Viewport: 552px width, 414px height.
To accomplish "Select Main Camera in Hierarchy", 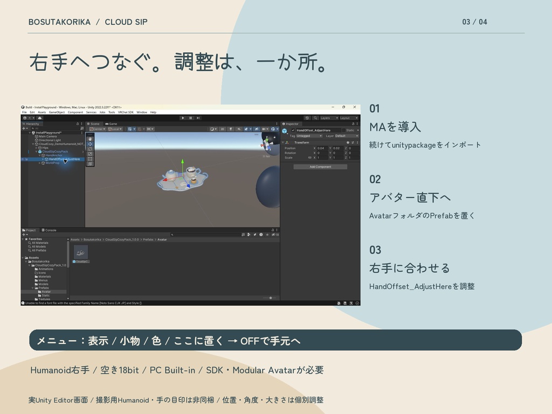I will 47,136.
